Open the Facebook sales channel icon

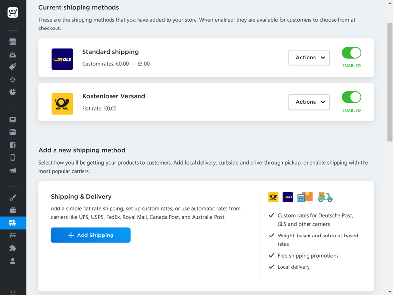13,145
